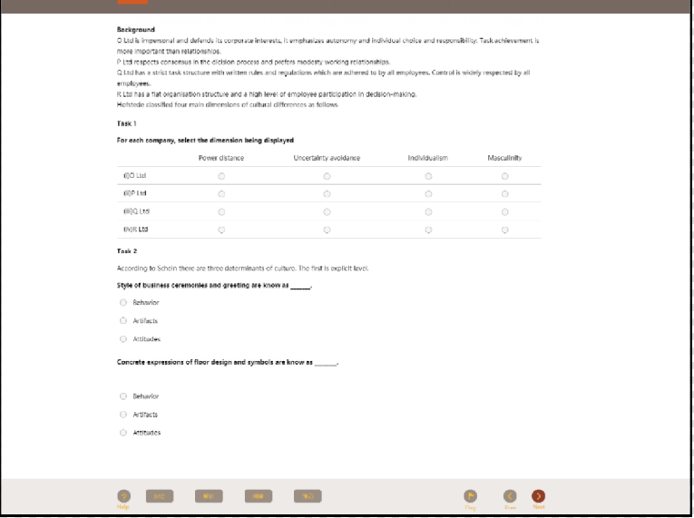Advance with the red Next arrow

(538, 495)
